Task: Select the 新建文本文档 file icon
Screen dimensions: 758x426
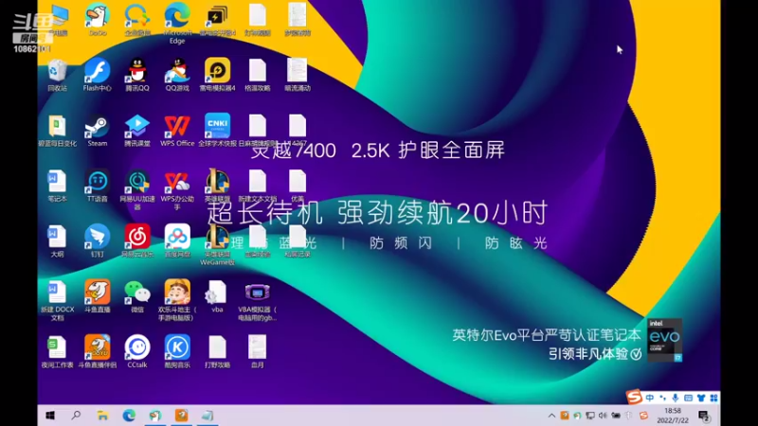Action: tap(257, 186)
